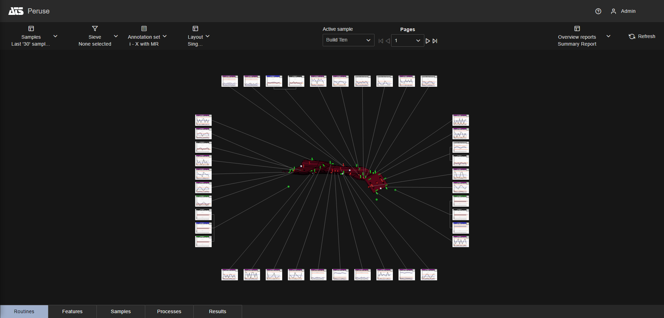Viewport: 664px width, 318px height.
Task: Click the Annotation set icon
Action: point(144,29)
